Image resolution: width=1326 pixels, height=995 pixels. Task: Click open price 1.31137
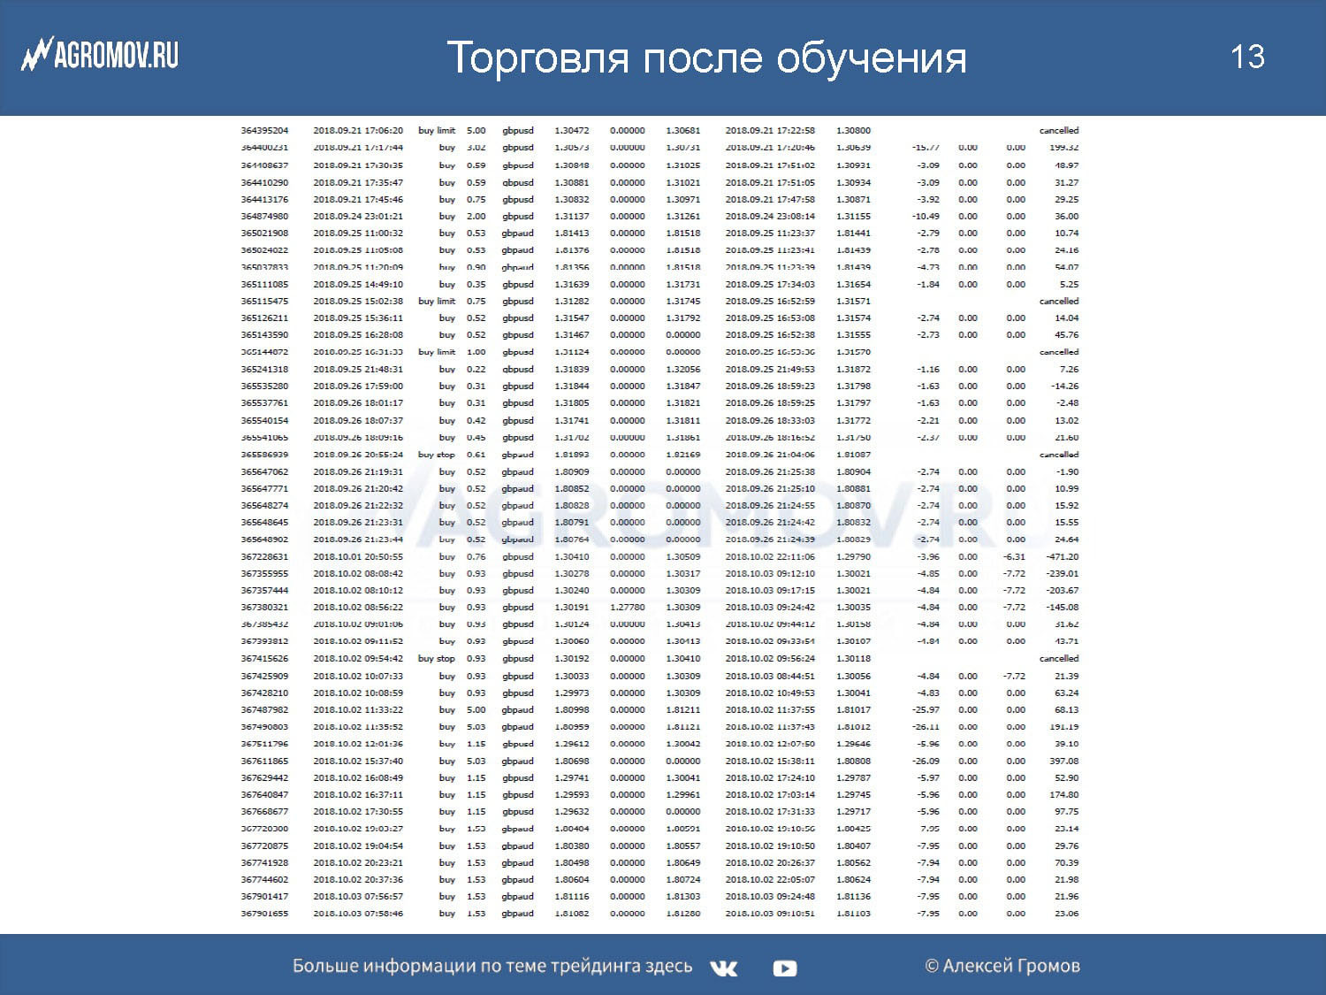[x=571, y=216]
